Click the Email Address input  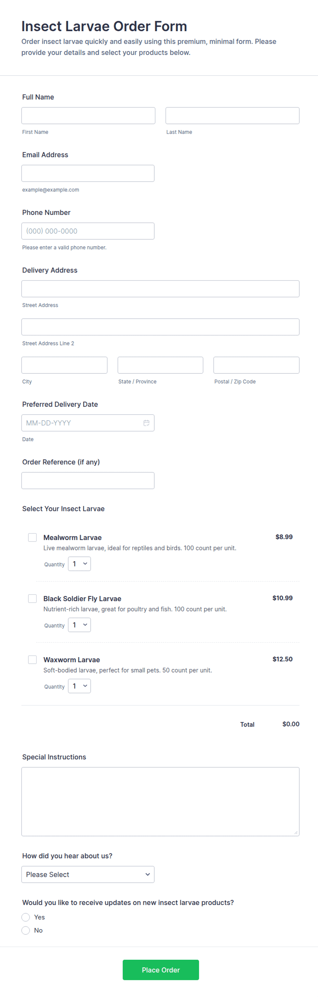click(x=88, y=174)
